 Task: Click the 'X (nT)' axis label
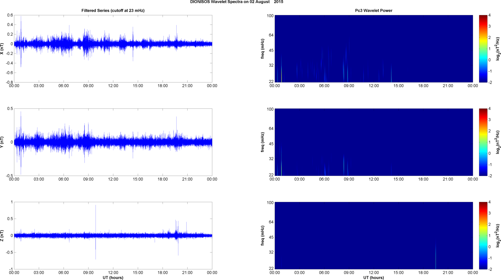click(2, 49)
